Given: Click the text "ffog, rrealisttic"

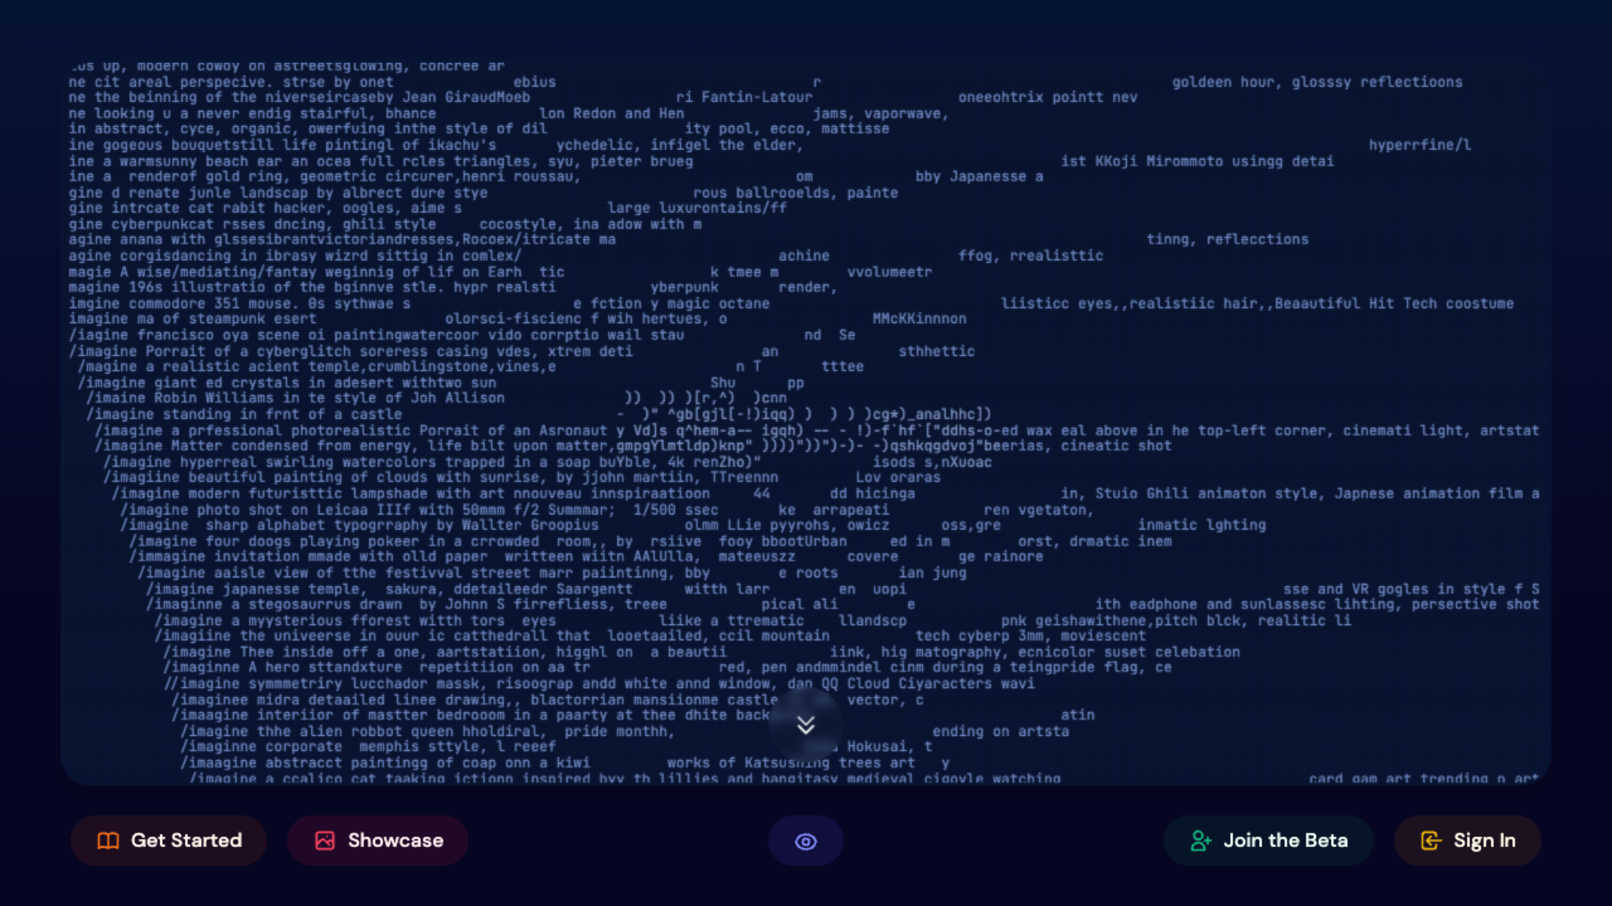Looking at the screenshot, I should click(x=1031, y=256).
